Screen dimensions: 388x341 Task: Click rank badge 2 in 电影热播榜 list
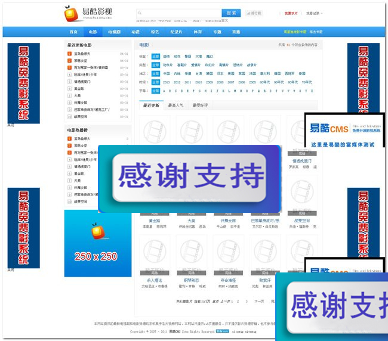click(69, 145)
